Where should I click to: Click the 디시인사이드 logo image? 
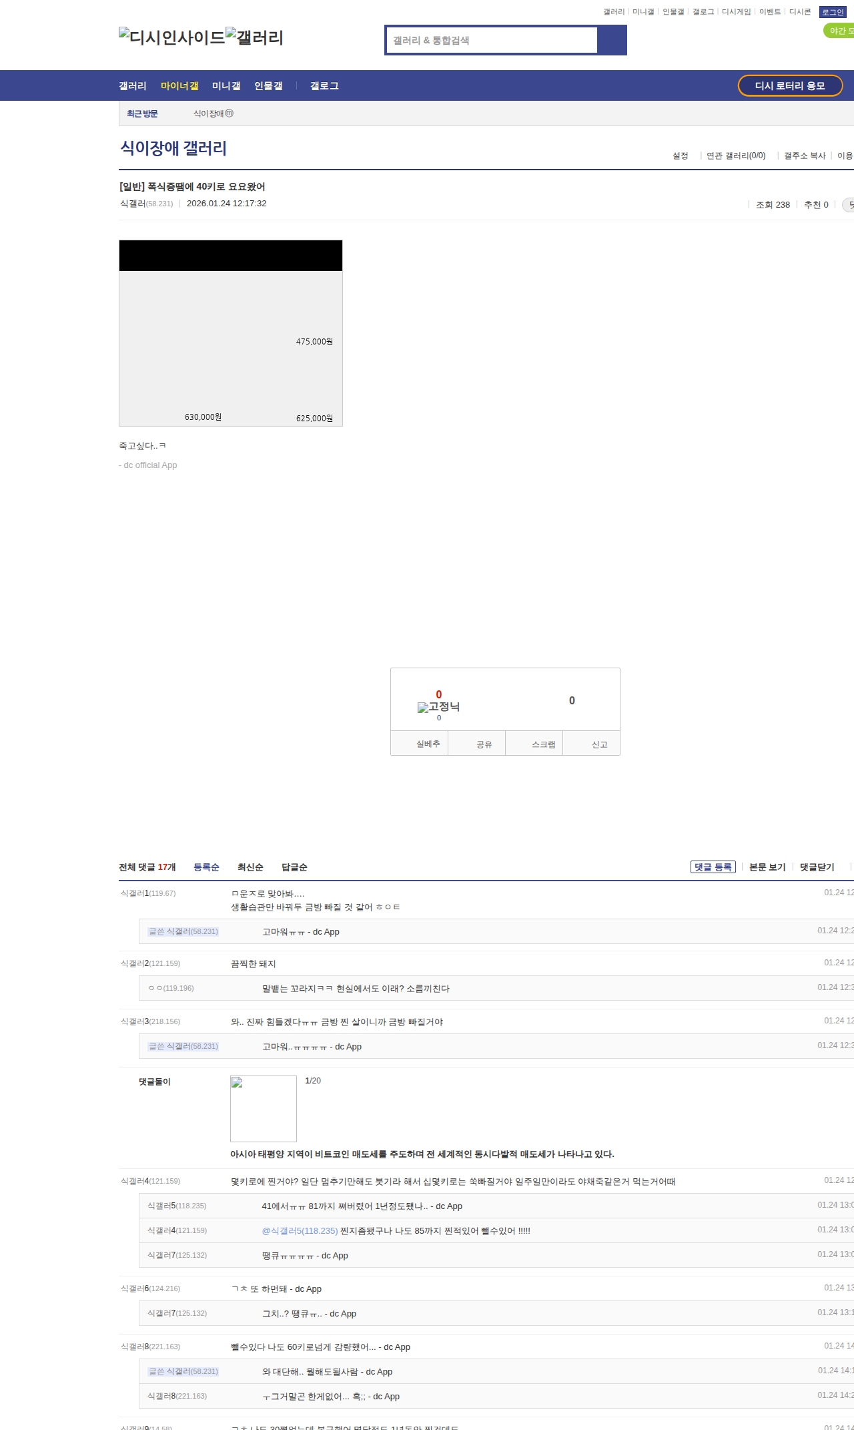tap(171, 37)
